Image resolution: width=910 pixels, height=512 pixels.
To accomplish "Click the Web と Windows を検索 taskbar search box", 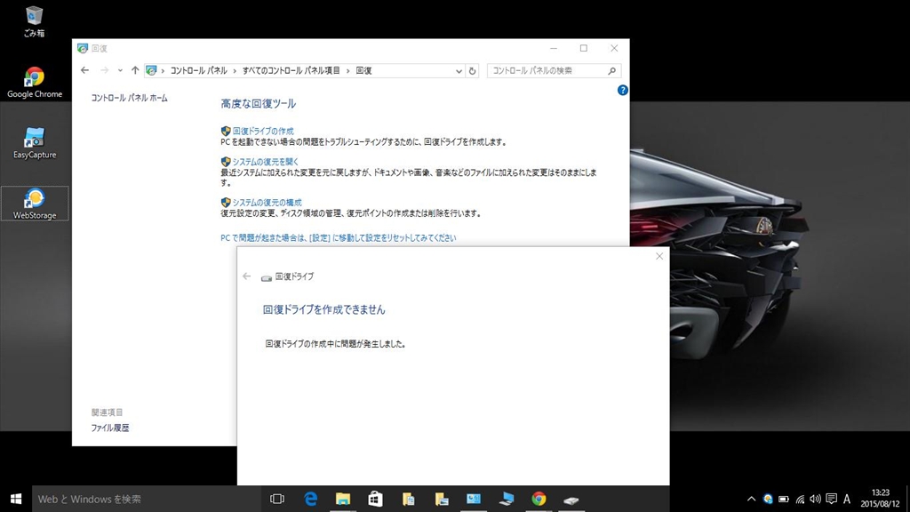I will tap(147, 500).
